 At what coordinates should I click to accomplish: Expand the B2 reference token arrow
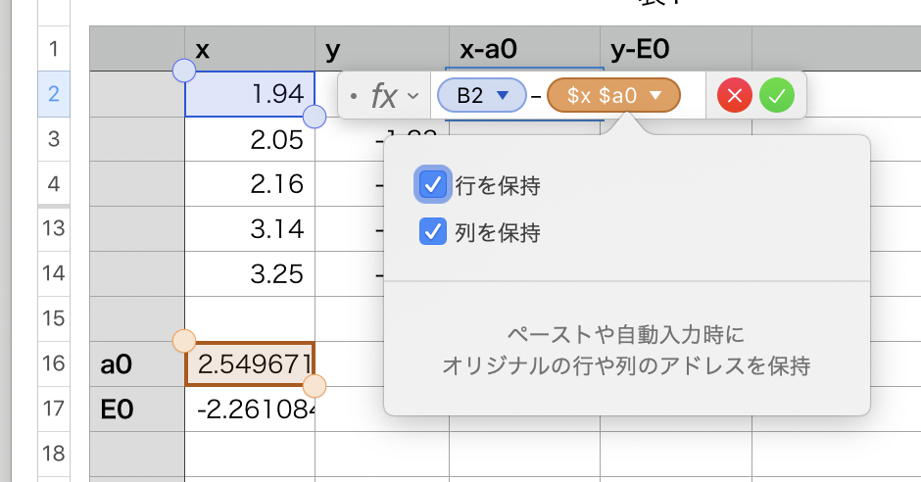(504, 96)
